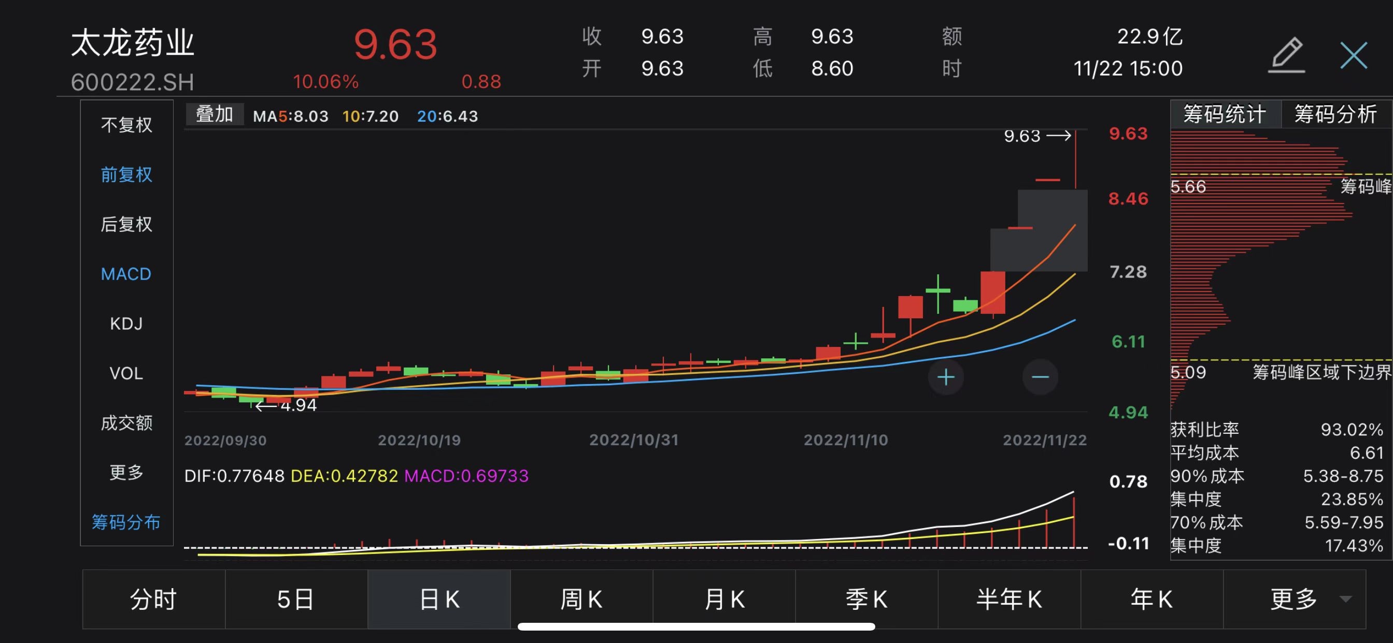Screen dimensions: 1393x643
Task: Open 更多 indicators in left sidebar
Action: (x=126, y=473)
